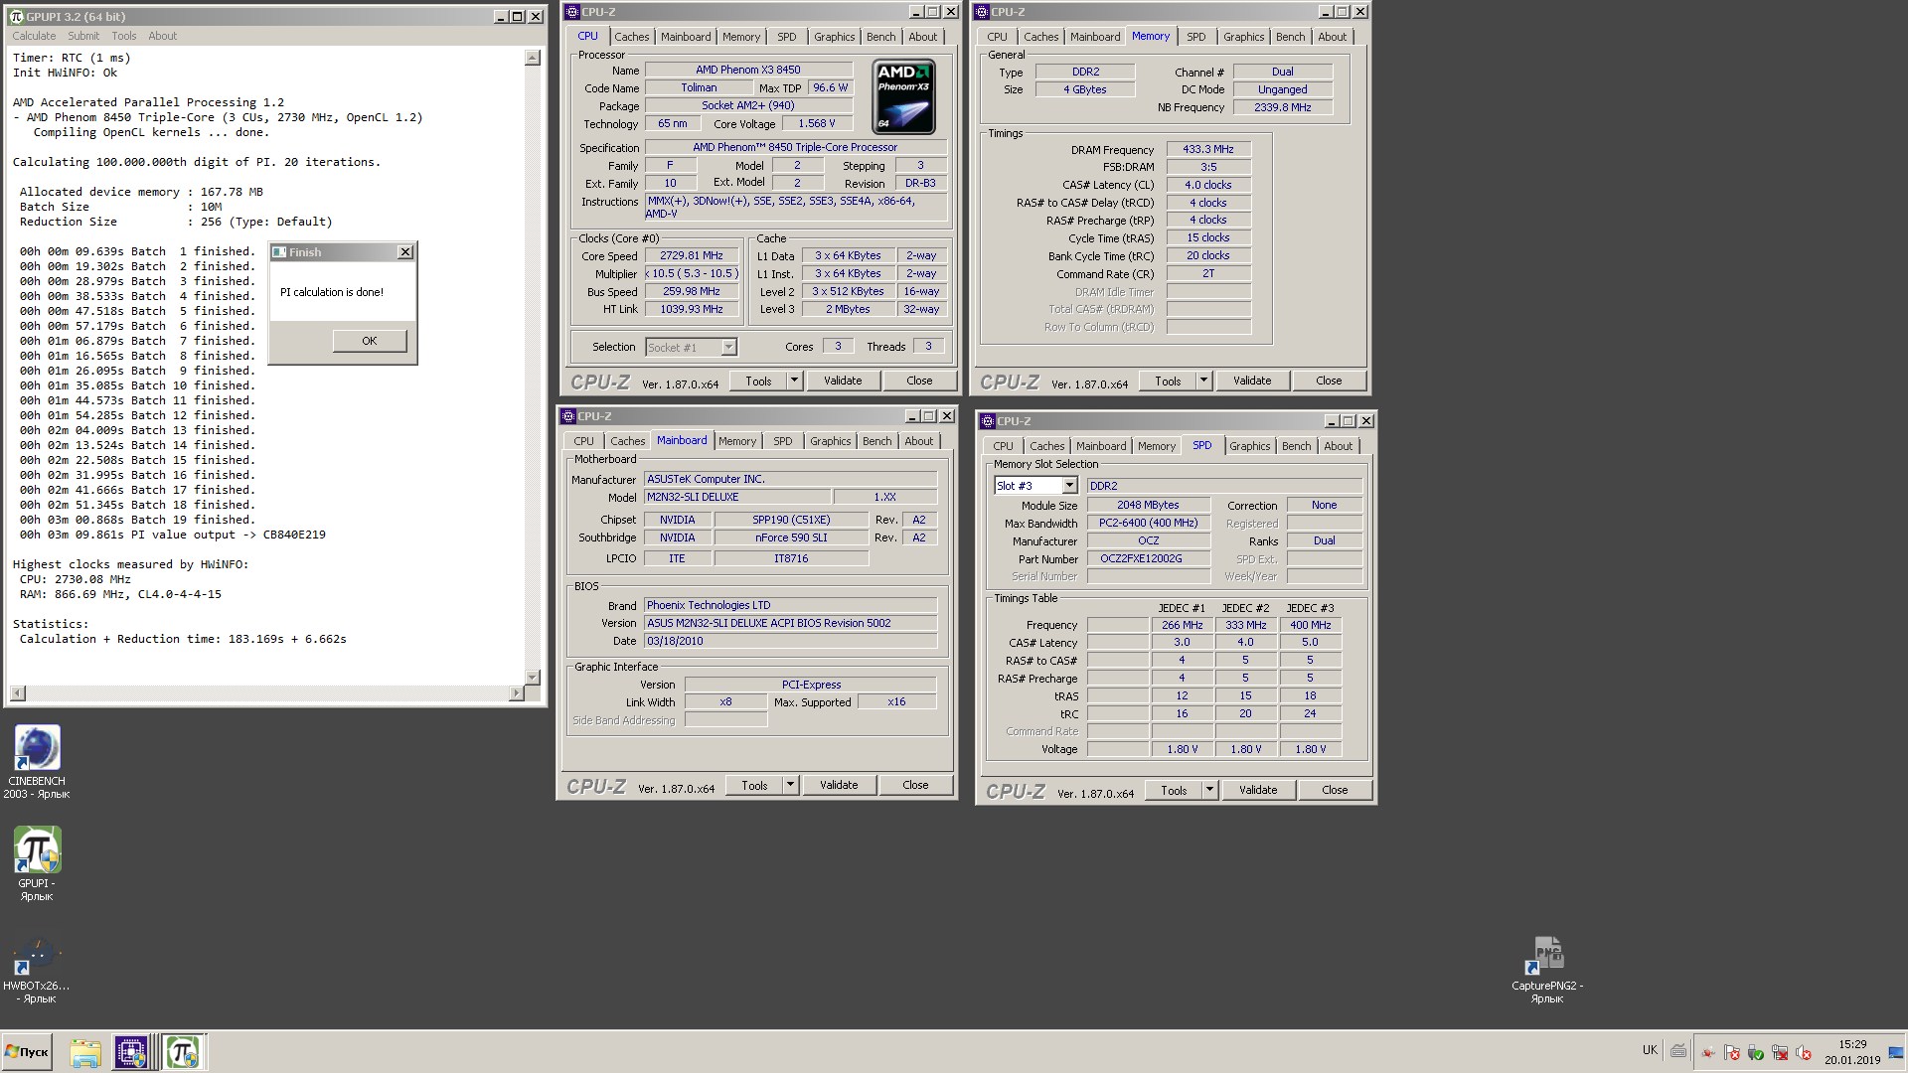Click the PC2-6400 (400 MHz) max bandwidth field
This screenshot has height=1073, width=1908.
point(1148,523)
